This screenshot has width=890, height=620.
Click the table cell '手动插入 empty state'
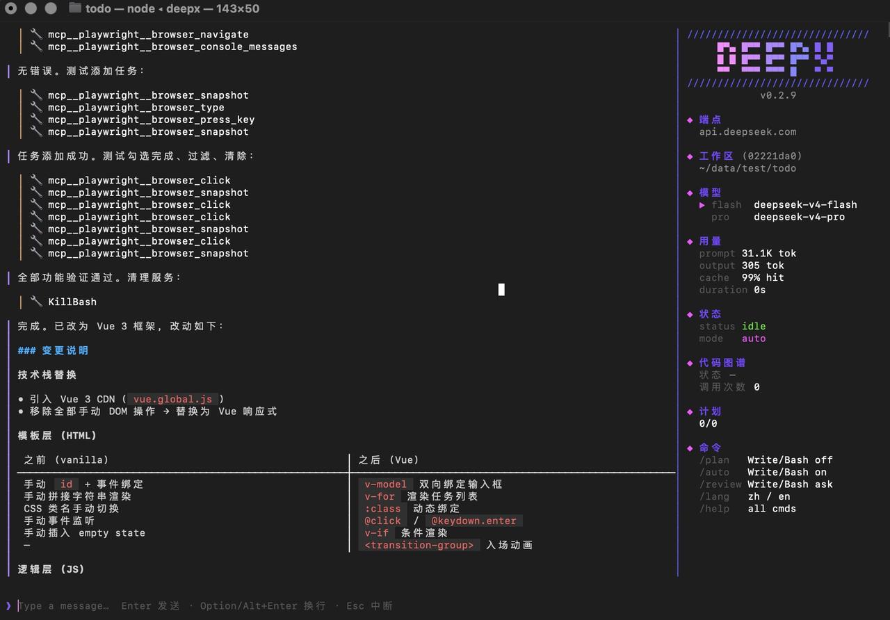(85, 533)
